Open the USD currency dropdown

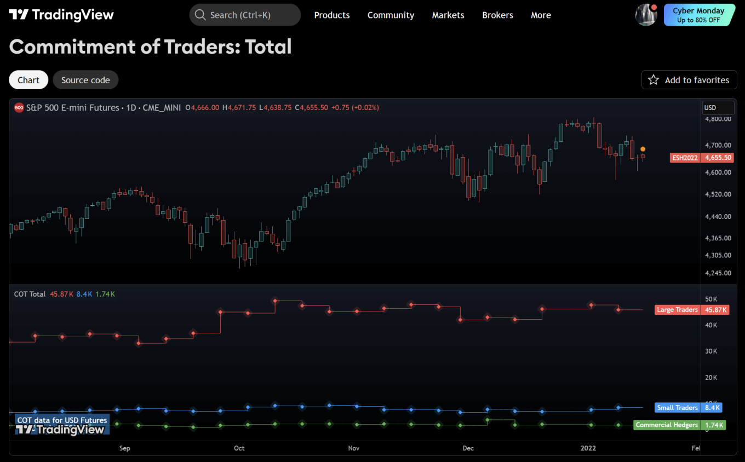tap(718, 107)
